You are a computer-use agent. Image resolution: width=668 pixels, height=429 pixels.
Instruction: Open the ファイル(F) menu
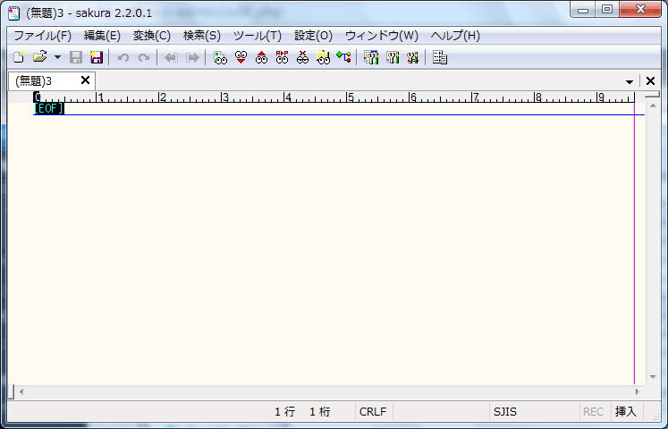(x=43, y=36)
